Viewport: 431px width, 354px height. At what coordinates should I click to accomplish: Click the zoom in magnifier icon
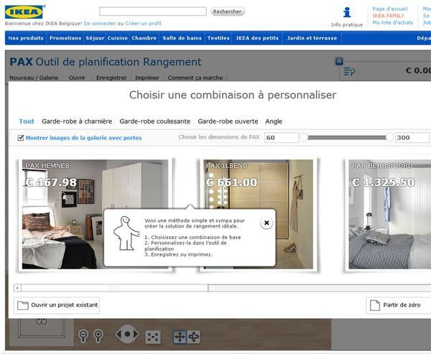[x=98, y=336]
